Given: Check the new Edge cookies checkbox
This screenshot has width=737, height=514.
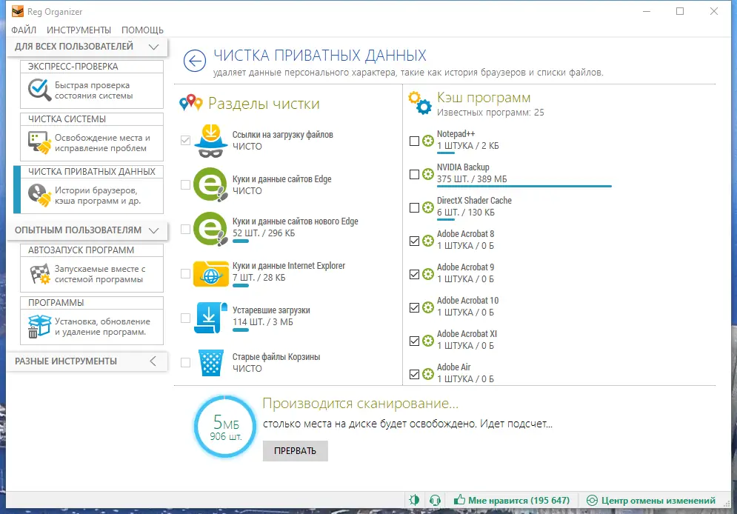Looking at the screenshot, I should tap(186, 229).
